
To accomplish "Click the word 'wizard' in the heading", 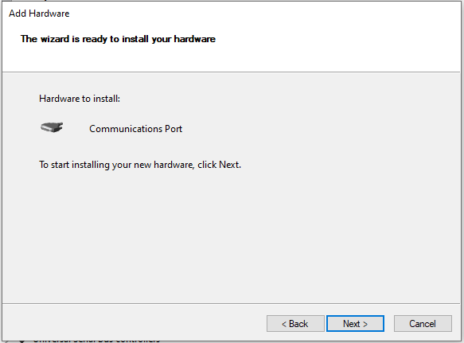I will [x=55, y=39].
